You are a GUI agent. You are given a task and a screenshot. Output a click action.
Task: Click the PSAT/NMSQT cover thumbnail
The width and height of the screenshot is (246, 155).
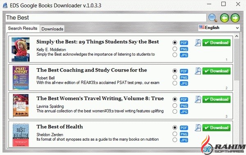21,78
